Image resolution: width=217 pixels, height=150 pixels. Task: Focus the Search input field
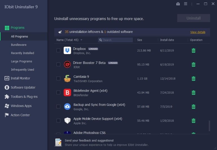tap(118, 40)
